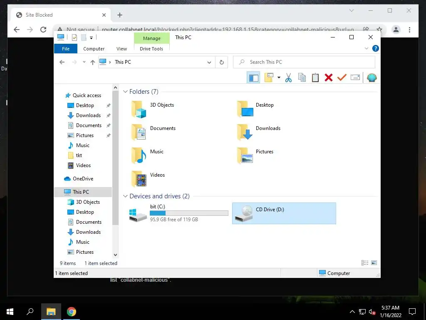This screenshot has height=320, width=426.
Task: Click the orange checkmark Properties icon
Action: click(x=342, y=77)
